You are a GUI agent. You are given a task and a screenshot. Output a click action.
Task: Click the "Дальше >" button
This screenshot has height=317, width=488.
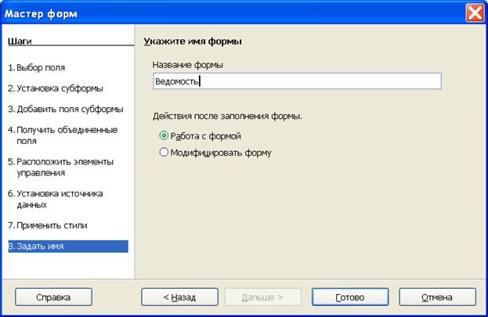pyautogui.click(x=262, y=297)
